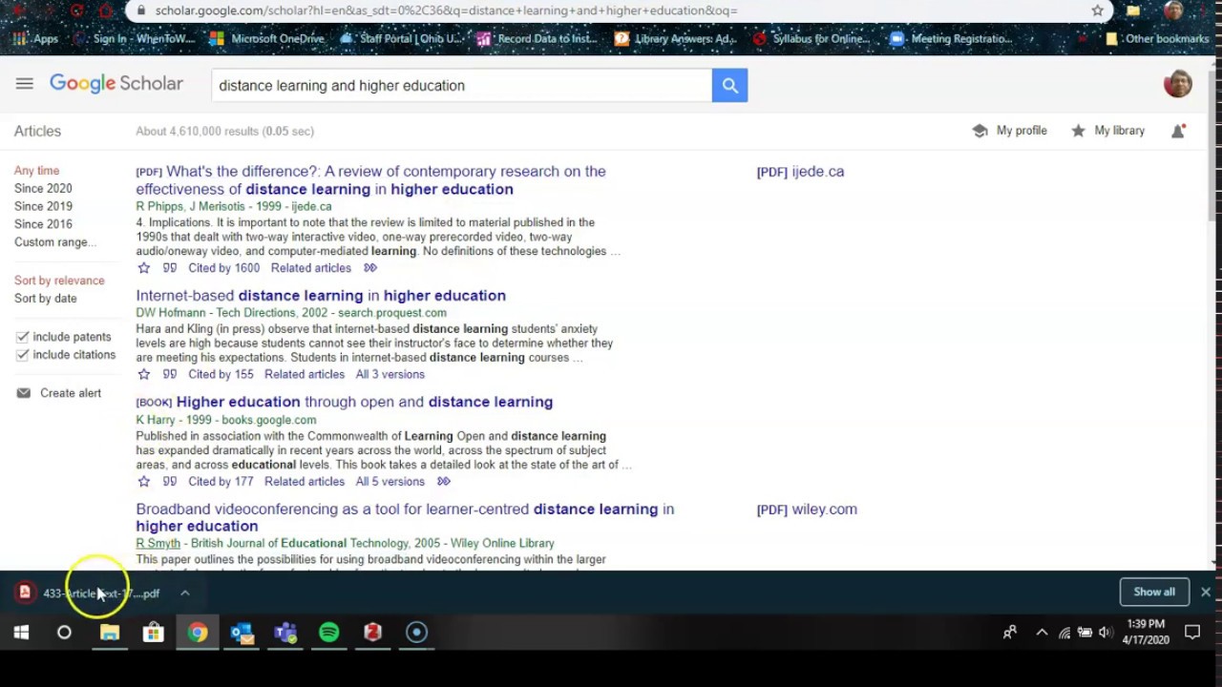
Task: Click into the Scholar search input field
Action: click(x=462, y=85)
